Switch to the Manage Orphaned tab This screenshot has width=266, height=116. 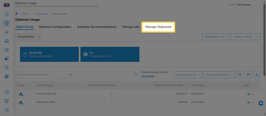click(x=158, y=27)
